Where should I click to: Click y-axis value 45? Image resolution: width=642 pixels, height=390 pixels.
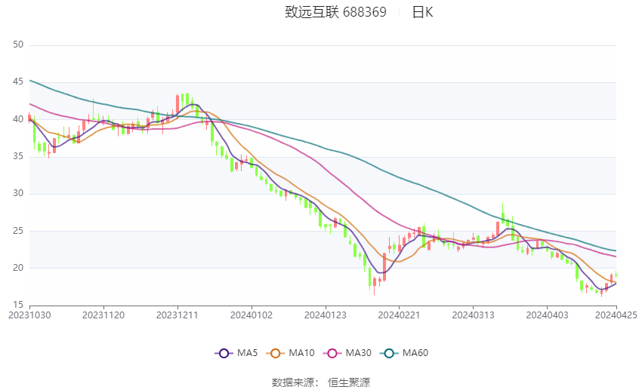coord(18,81)
